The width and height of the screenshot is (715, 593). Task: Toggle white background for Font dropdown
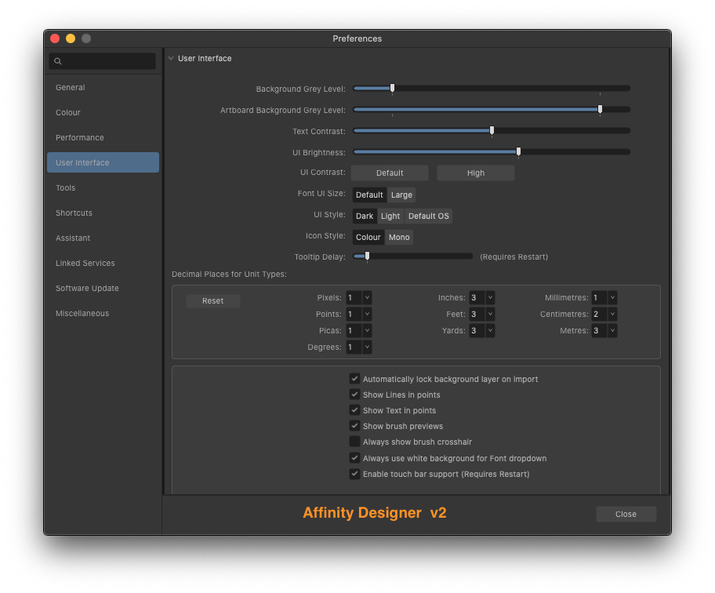coord(354,457)
